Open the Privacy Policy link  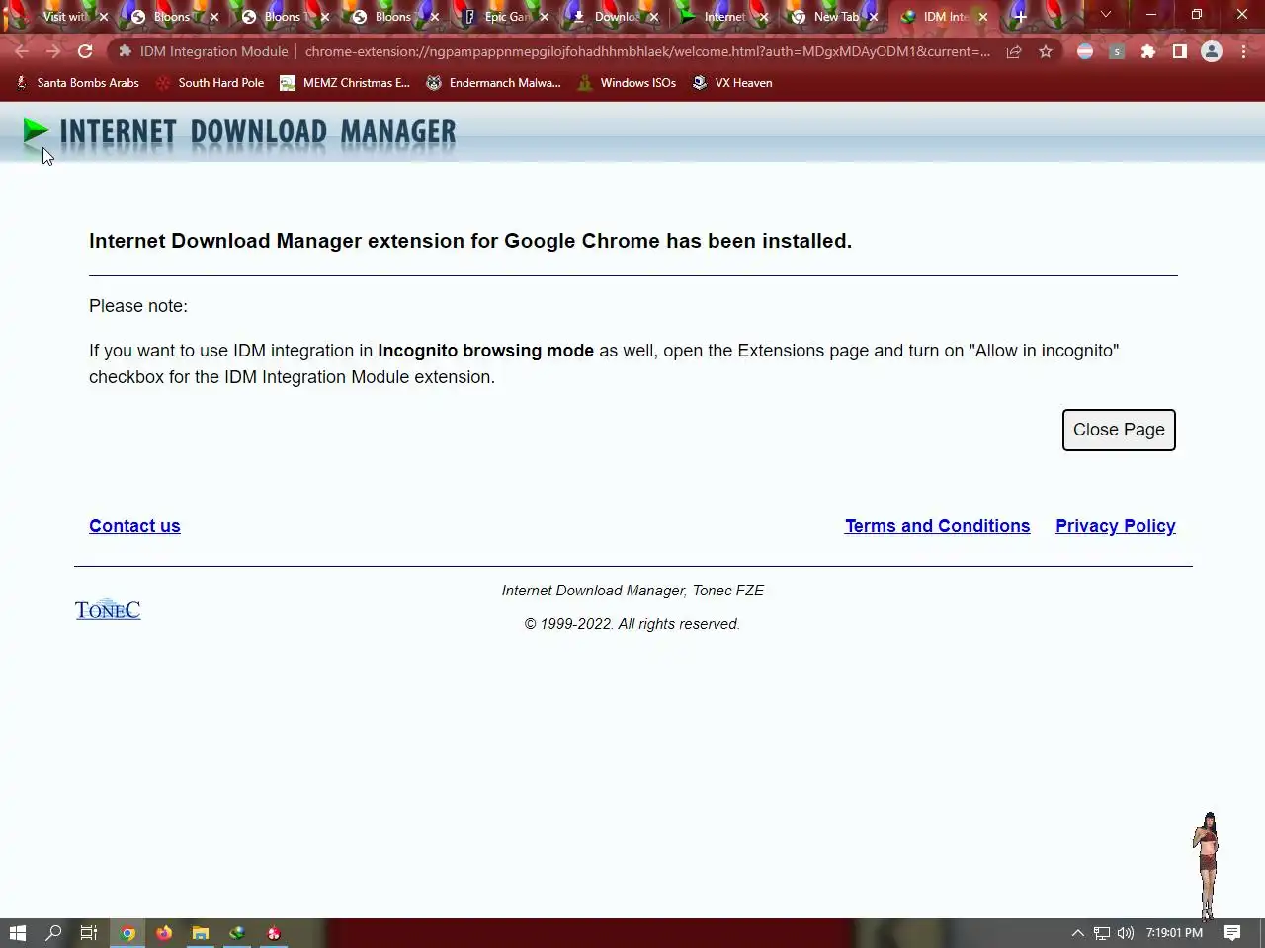(x=1116, y=526)
